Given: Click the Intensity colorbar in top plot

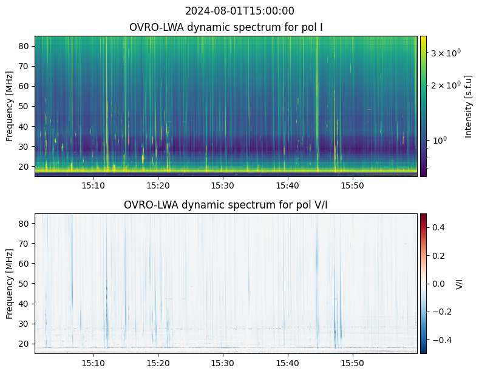Looking at the screenshot, I should click(x=423, y=106).
